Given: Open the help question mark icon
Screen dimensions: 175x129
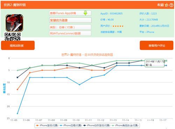Looking at the screenshot, I should [171, 5].
